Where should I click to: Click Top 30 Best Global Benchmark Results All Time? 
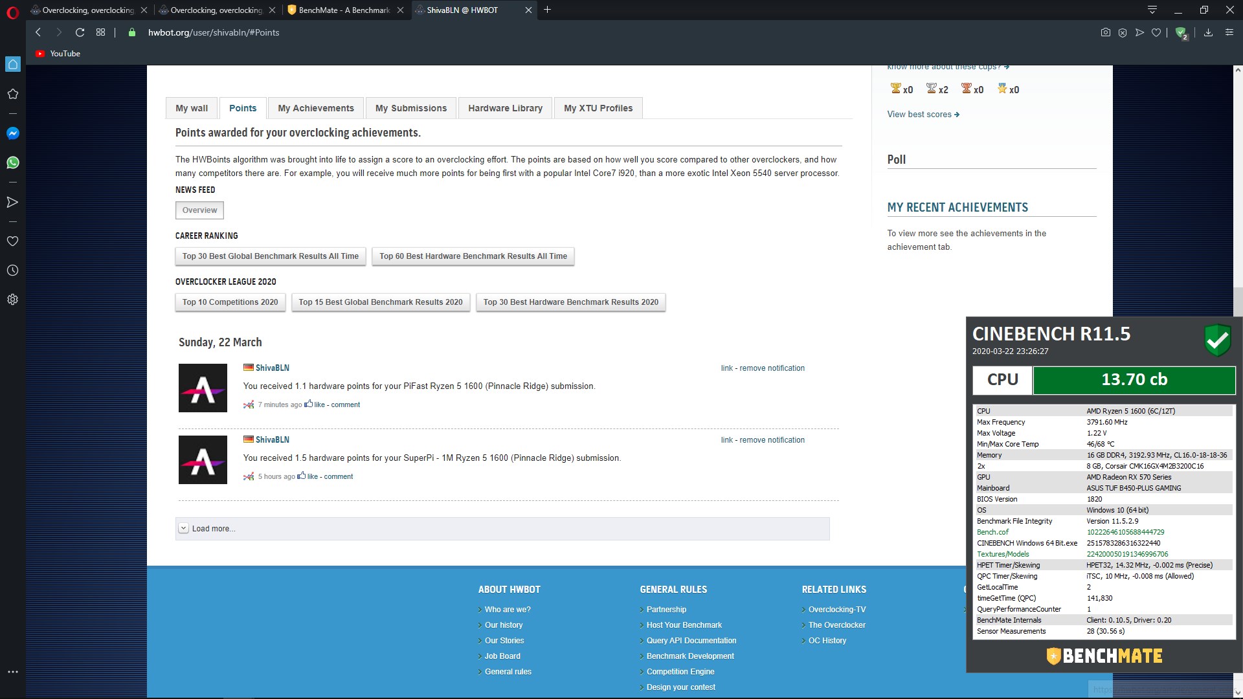271,256
